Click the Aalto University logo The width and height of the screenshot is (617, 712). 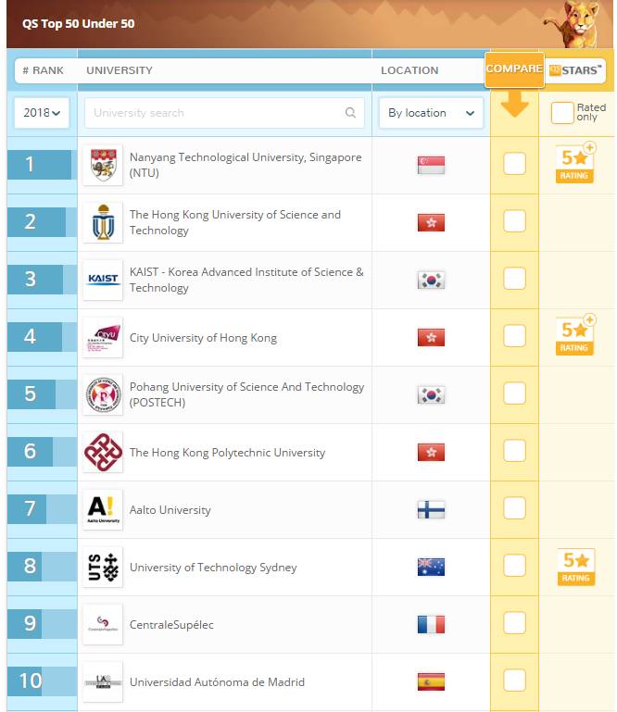point(103,509)
